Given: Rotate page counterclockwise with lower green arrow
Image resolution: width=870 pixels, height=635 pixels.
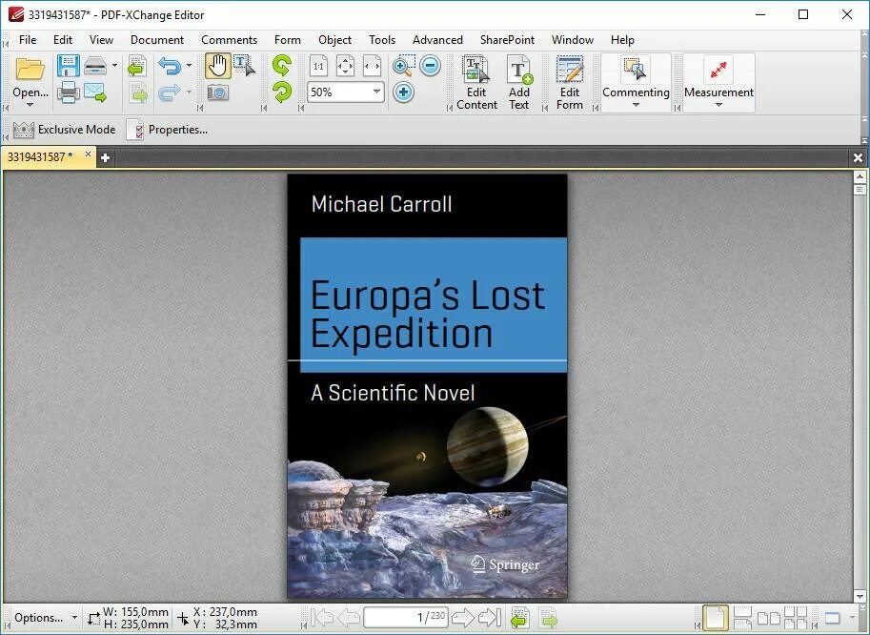Looking at the screenshot, I should (282, 92).
